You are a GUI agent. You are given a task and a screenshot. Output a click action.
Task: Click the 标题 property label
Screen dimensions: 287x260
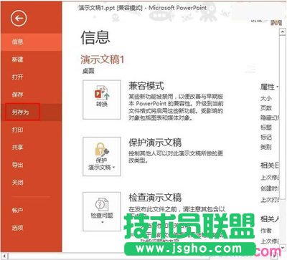point(266,127)
